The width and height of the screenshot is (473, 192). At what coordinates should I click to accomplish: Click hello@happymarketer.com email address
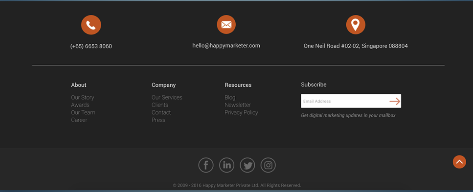[226, 46]
